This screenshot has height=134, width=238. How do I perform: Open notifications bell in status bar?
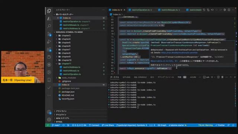click(233, 125)
